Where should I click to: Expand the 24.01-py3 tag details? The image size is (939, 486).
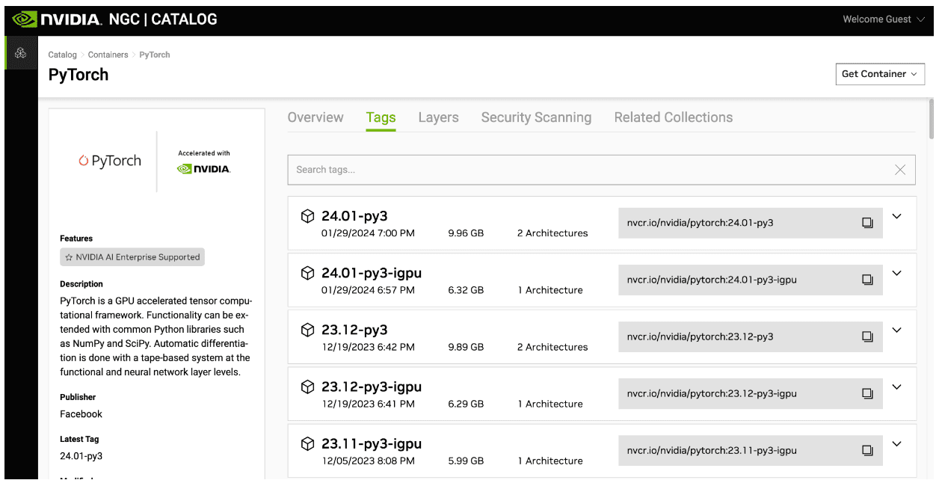click(x=897, y=216)
